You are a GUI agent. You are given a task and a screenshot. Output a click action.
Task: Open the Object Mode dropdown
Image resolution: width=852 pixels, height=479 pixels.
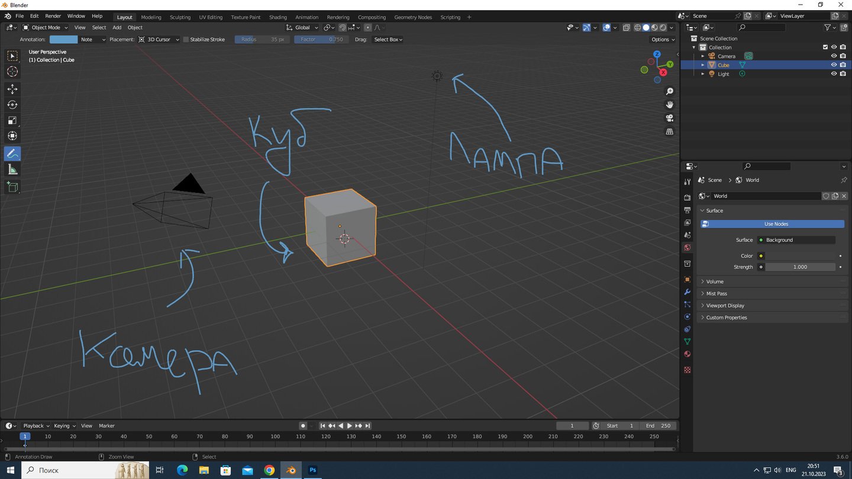click(x=46, y=27)
